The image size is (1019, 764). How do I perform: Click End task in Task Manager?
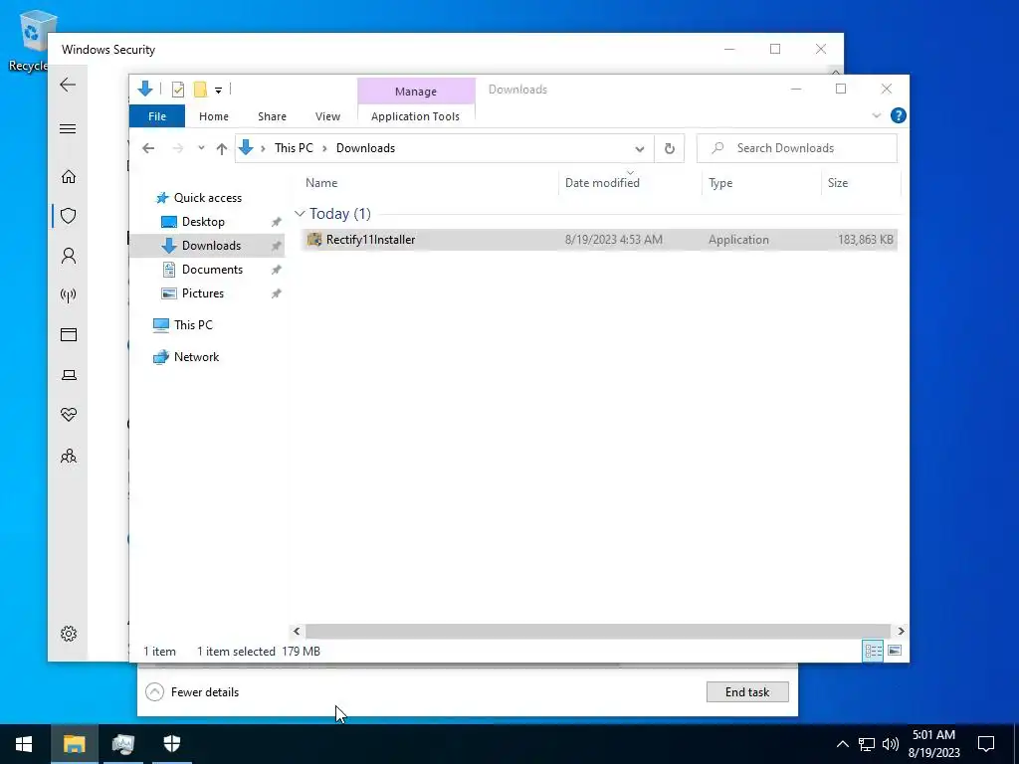pyautogui.click(x=747, y=692)
